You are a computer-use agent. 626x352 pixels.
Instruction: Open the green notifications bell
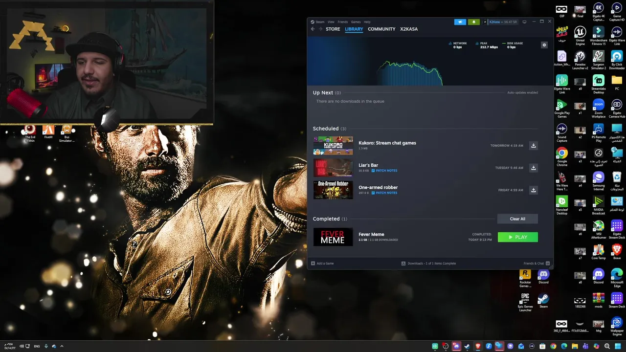pos(473,22)
